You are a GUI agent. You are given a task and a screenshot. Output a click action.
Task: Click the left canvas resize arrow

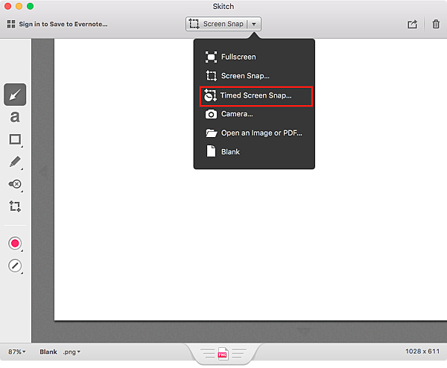coord(44,172)
